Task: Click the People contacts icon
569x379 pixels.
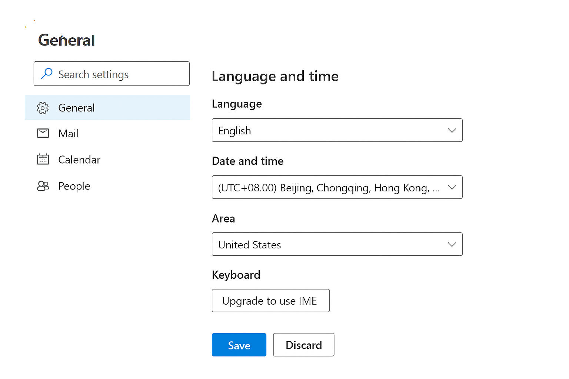Action: (43, 186)
